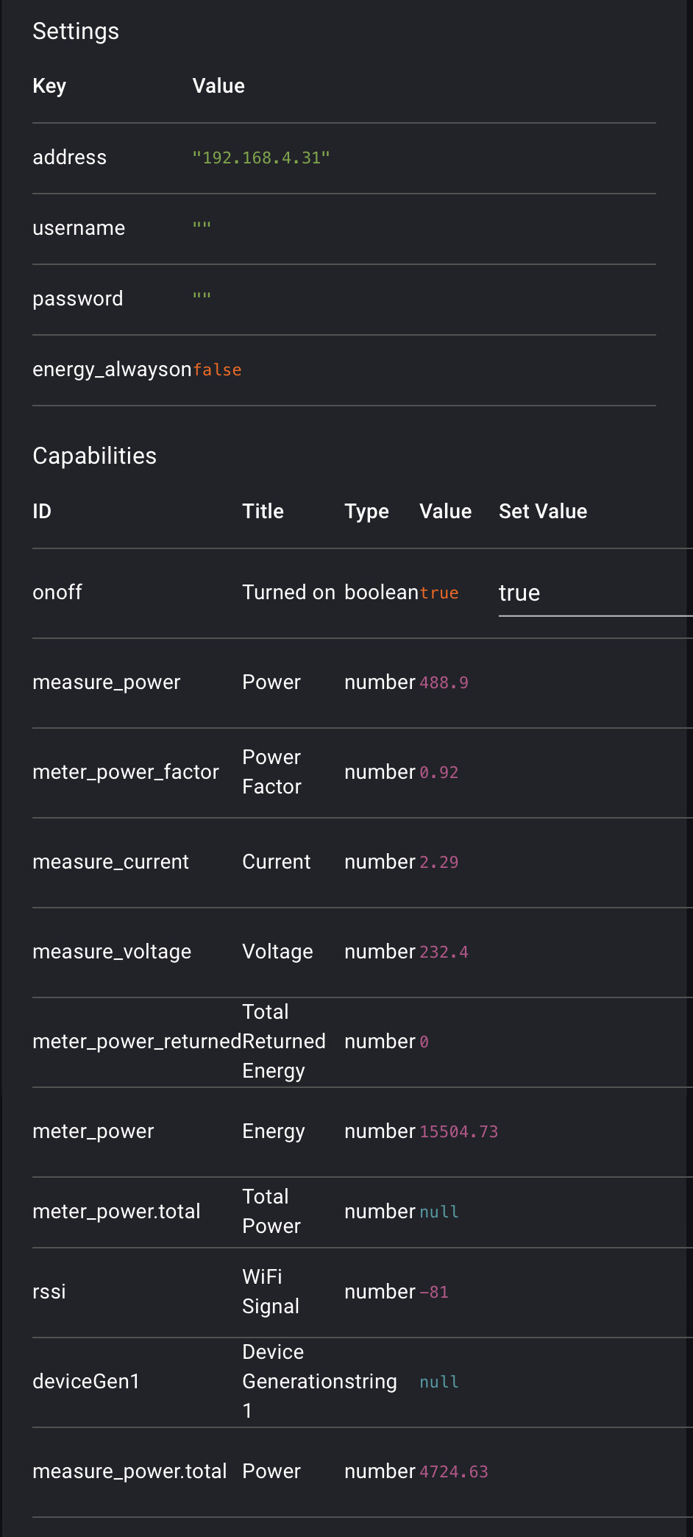The image size is (693, 1537).
Task: Select the rssi value -81
Action: tap(433, 1293)
